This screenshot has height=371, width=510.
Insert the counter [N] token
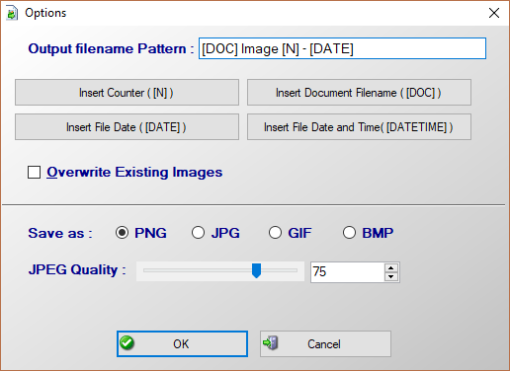point(127,93)
